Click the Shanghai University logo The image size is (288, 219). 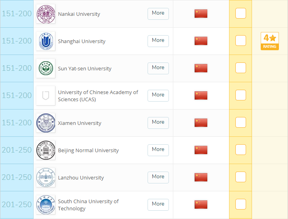point(45,41)
